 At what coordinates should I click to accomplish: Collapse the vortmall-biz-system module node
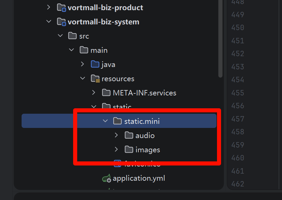(x=49, y=22)
